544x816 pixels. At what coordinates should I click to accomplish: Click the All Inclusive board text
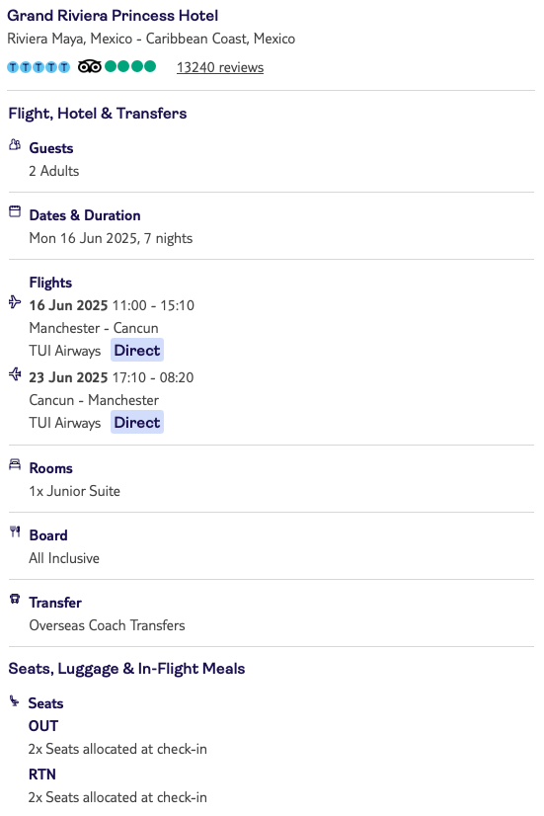point(64,558)
